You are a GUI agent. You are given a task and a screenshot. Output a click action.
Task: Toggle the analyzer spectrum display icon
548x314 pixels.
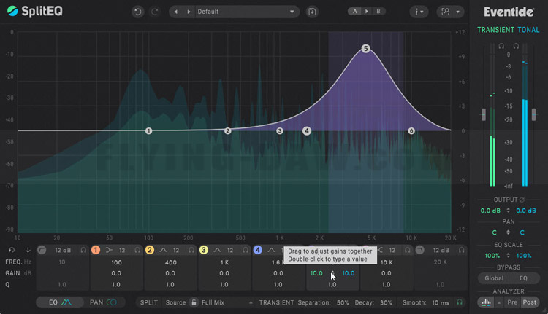pyautogui.click(x=486, y=302)
